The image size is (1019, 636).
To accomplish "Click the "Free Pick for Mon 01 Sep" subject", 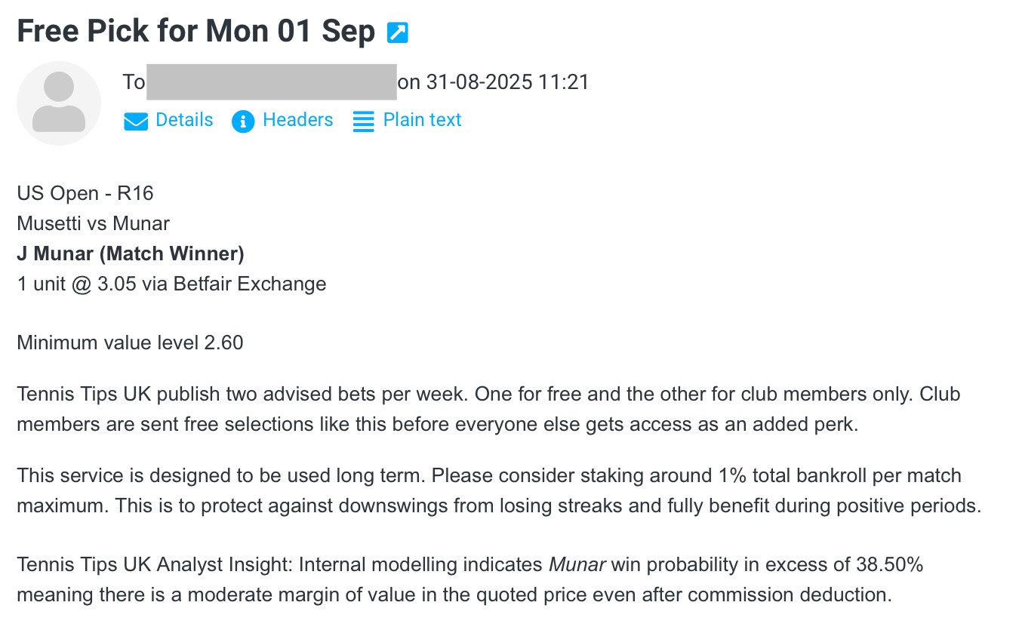I will pyautogui.click(x=195, y=31).
